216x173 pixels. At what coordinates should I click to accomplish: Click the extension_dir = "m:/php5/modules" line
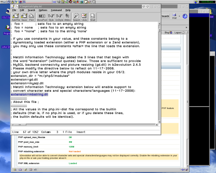point(40,76)
